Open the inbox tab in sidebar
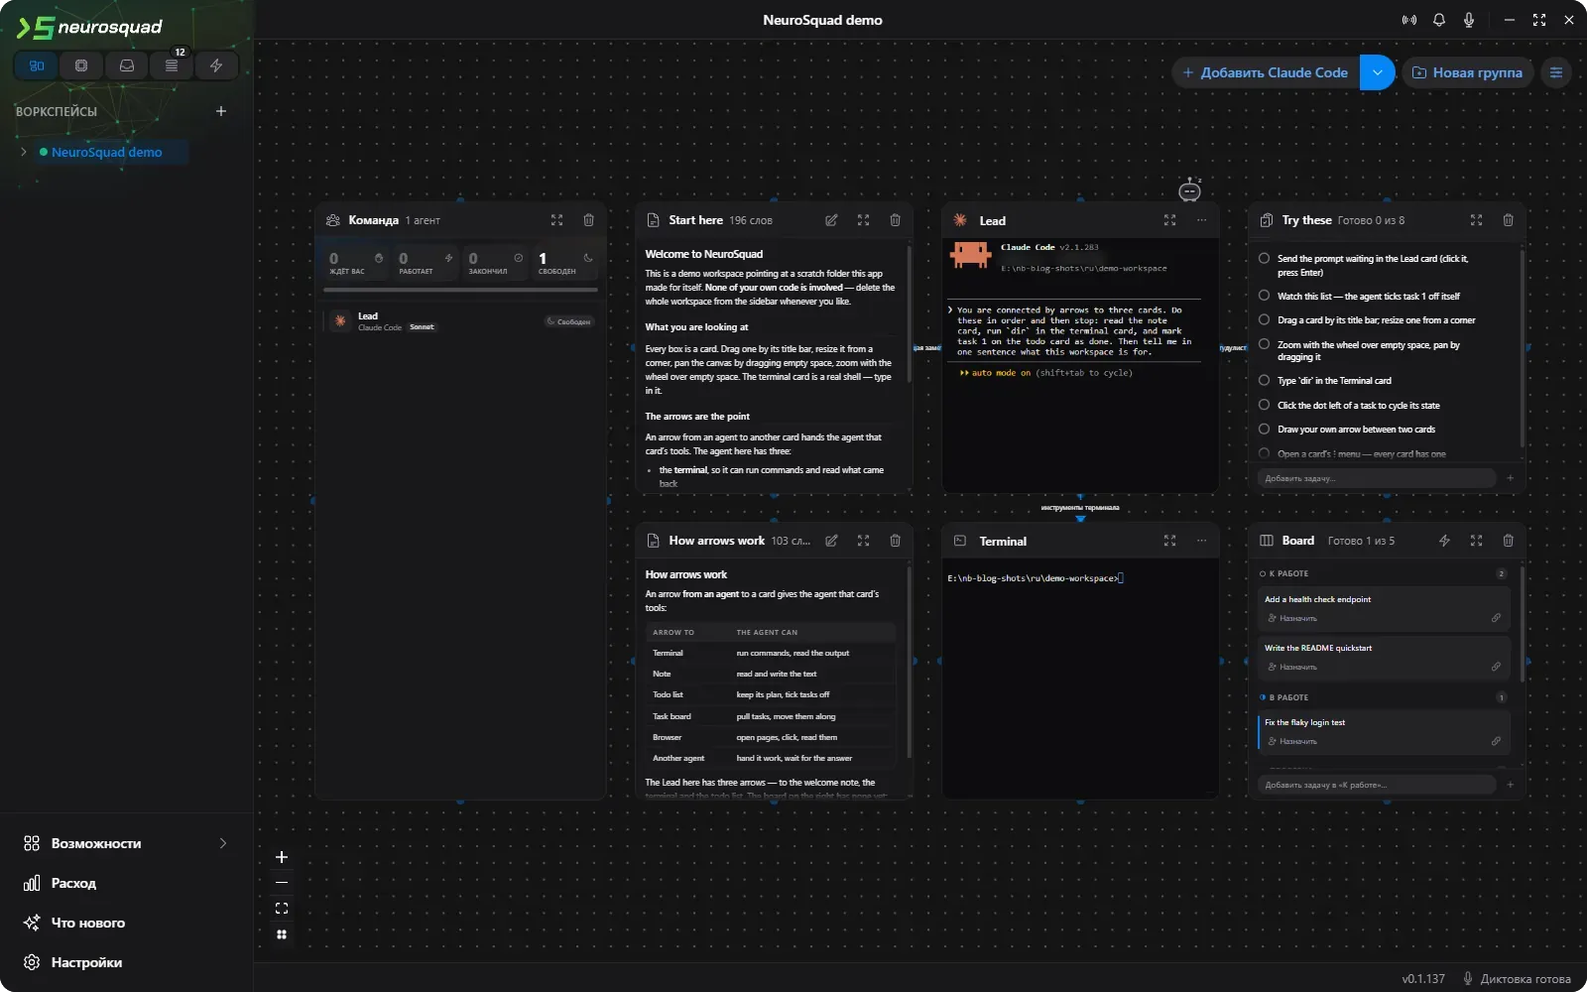 pos(127,65)
